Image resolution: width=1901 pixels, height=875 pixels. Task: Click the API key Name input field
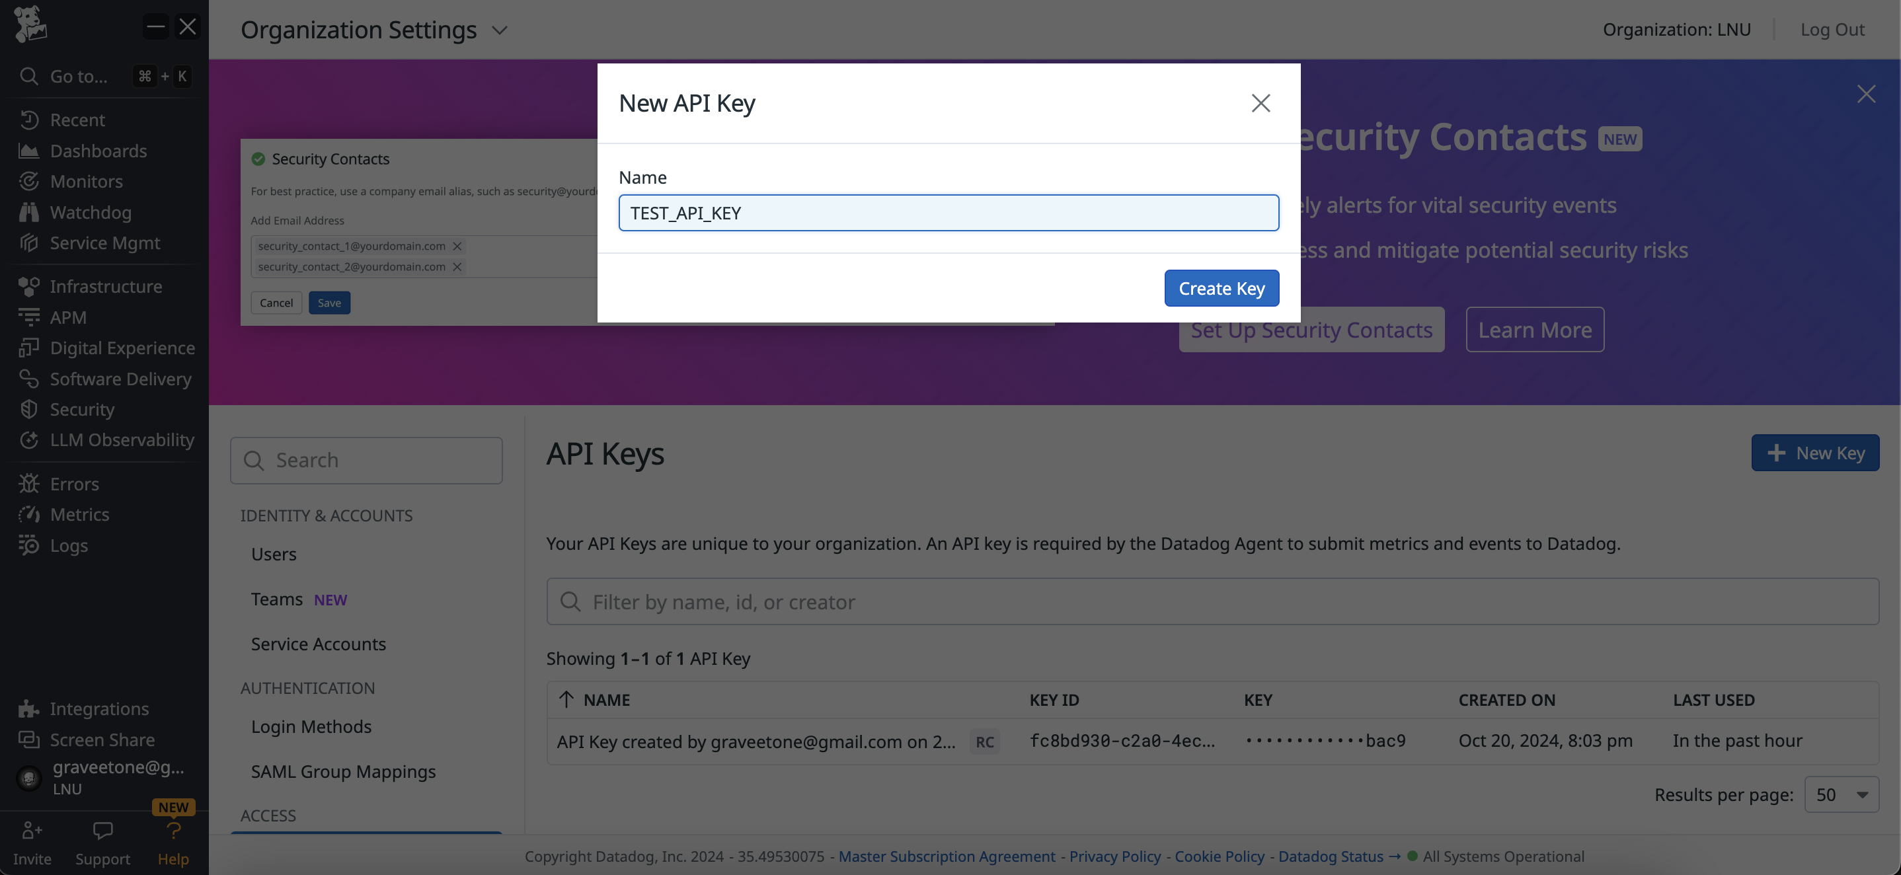949,213
